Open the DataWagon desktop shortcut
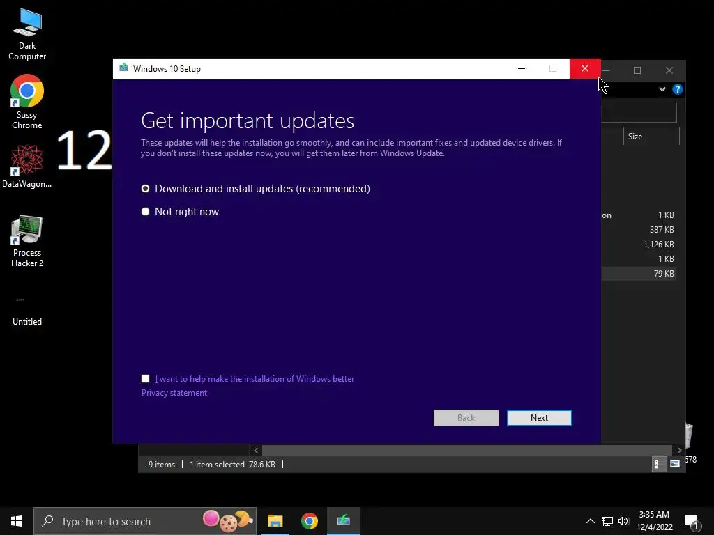This screenshot has width=714, height=535. point(27,166)
